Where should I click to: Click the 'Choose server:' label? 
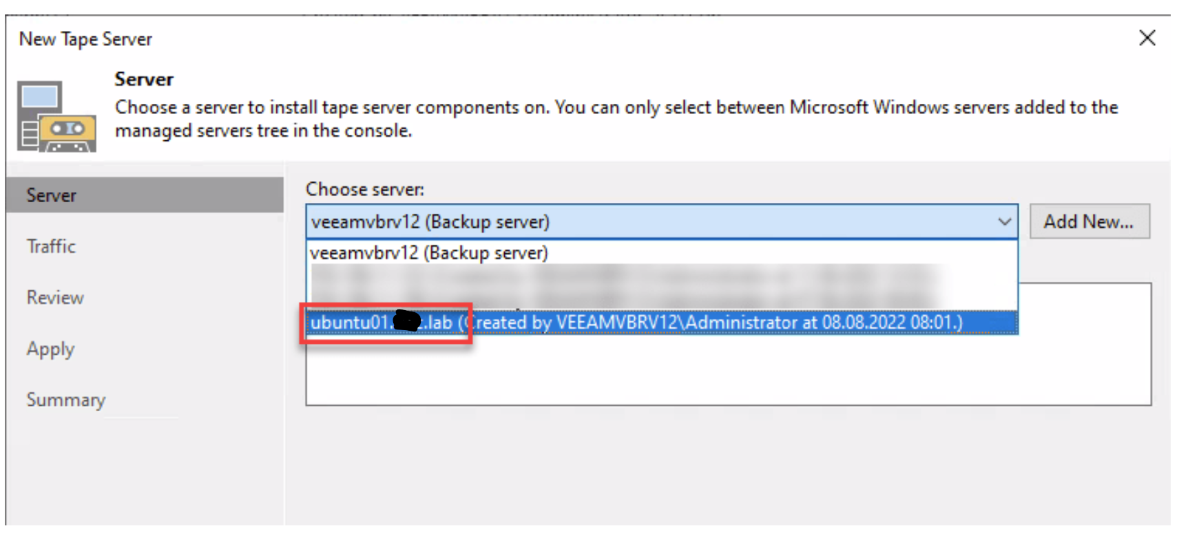[365, 189]
